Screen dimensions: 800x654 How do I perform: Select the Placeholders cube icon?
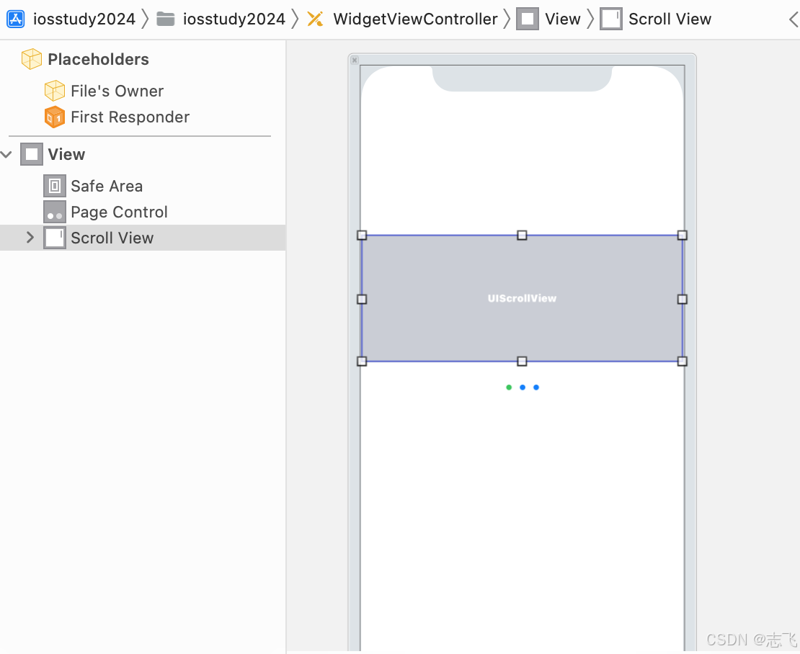31,59
